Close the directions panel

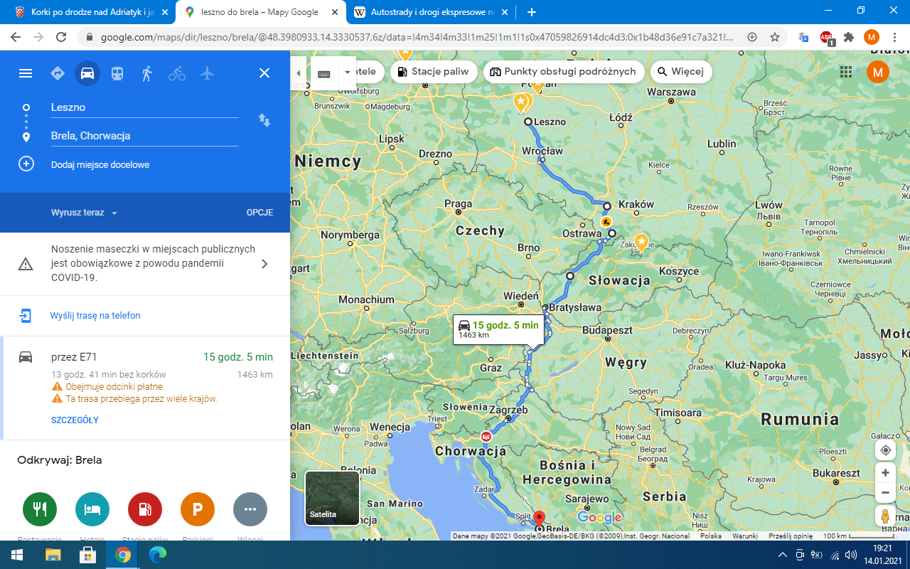point(264,73)
